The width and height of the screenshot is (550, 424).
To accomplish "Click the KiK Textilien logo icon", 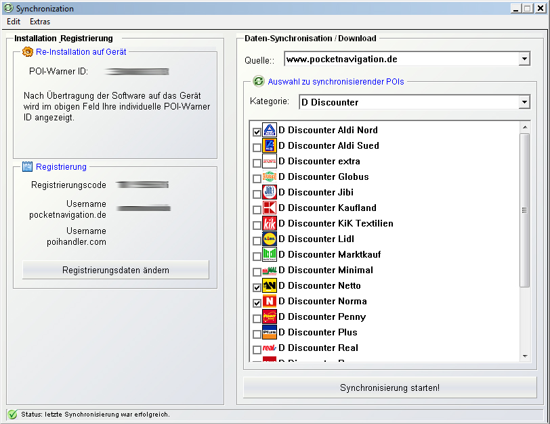I will pos(270,223).
